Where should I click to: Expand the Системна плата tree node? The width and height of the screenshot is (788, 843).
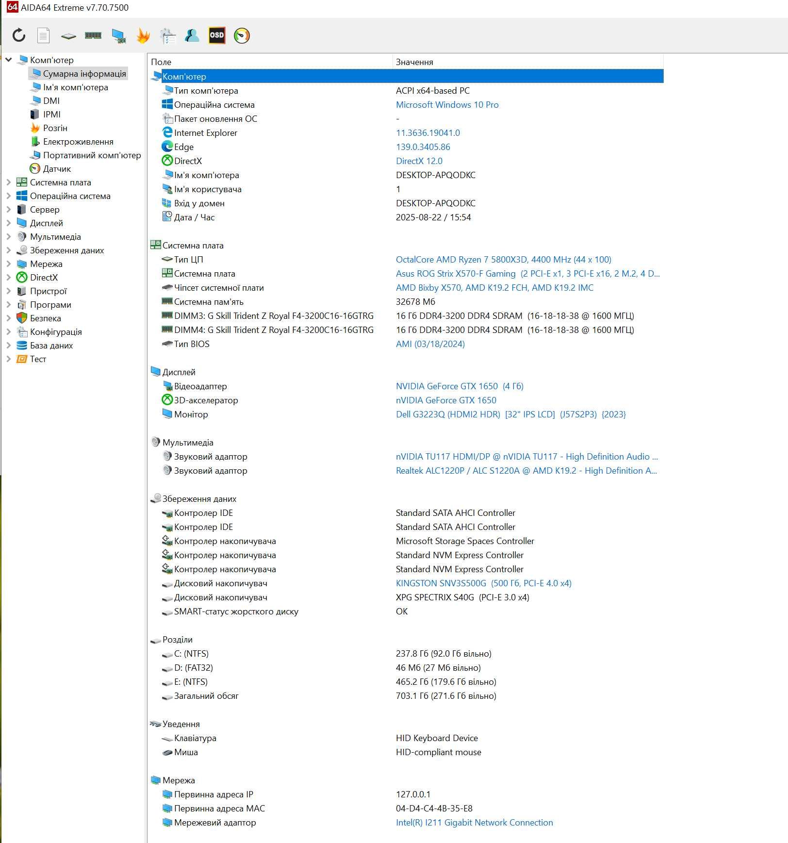coord(8,182)
